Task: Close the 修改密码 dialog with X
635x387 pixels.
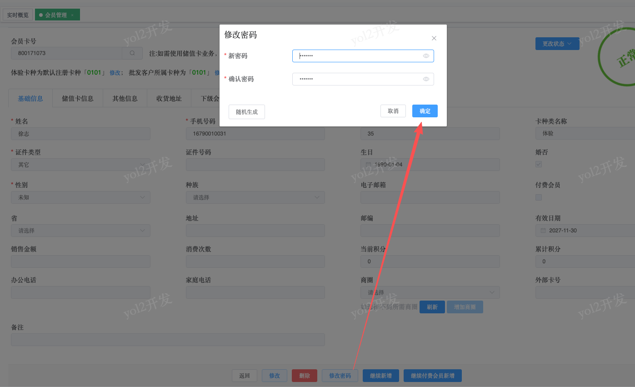Action: tap(434, 38)
